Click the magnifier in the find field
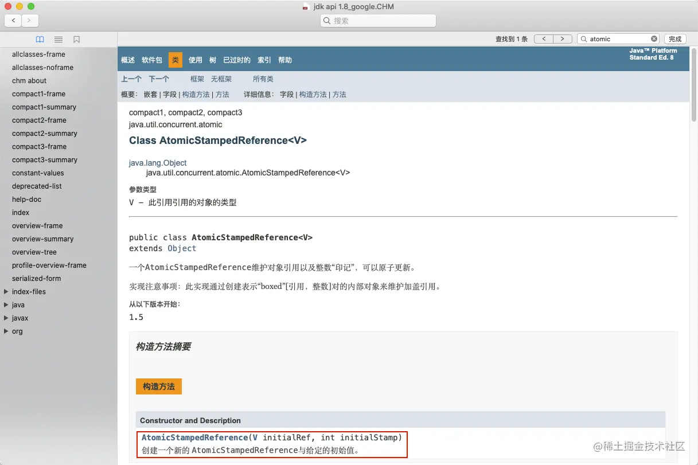 pos(584,39)
